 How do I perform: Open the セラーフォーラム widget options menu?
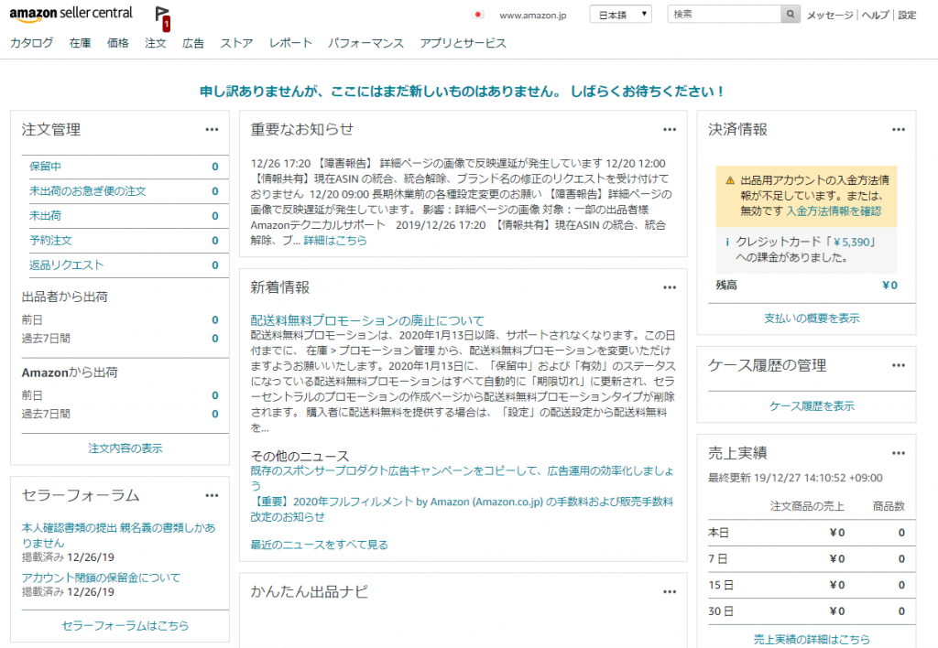(x=212, y=495)
